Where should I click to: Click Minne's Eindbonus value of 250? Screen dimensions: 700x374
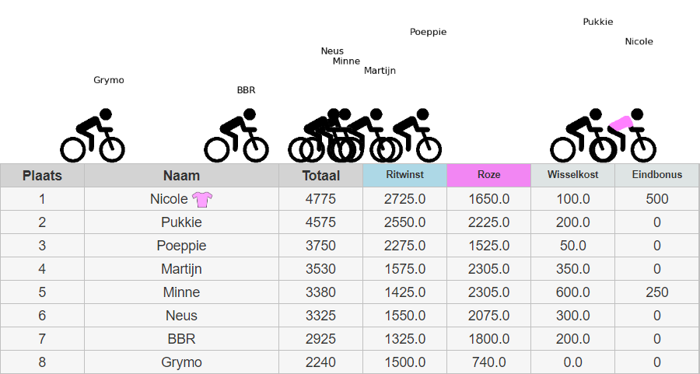point(656,292)
